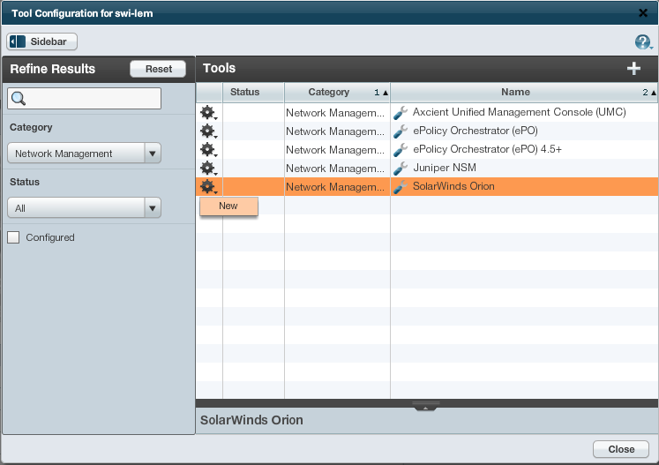Focus the Refine Results search field
Screen dimensions: 659x465
pos(84,98)
